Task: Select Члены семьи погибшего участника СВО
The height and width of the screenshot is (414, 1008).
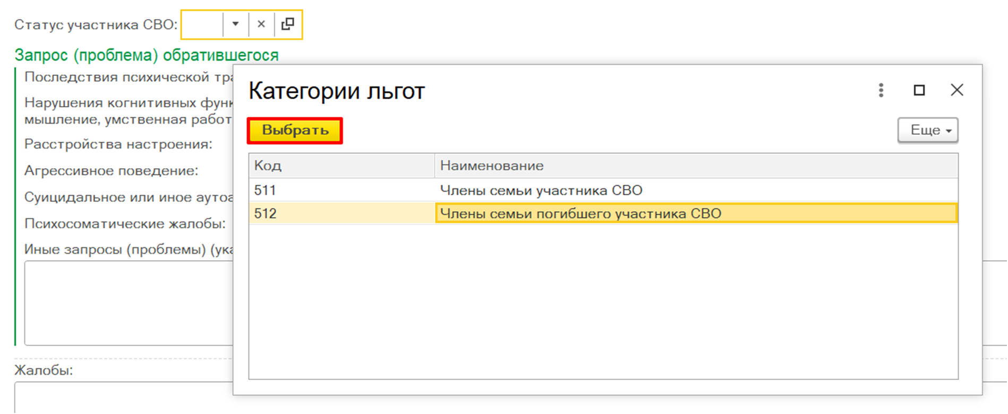Action: pyautogui.click(x=580, y=213)
